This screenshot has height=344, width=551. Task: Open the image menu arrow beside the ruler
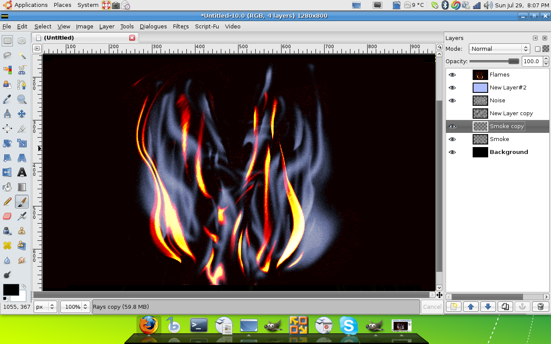37,49
